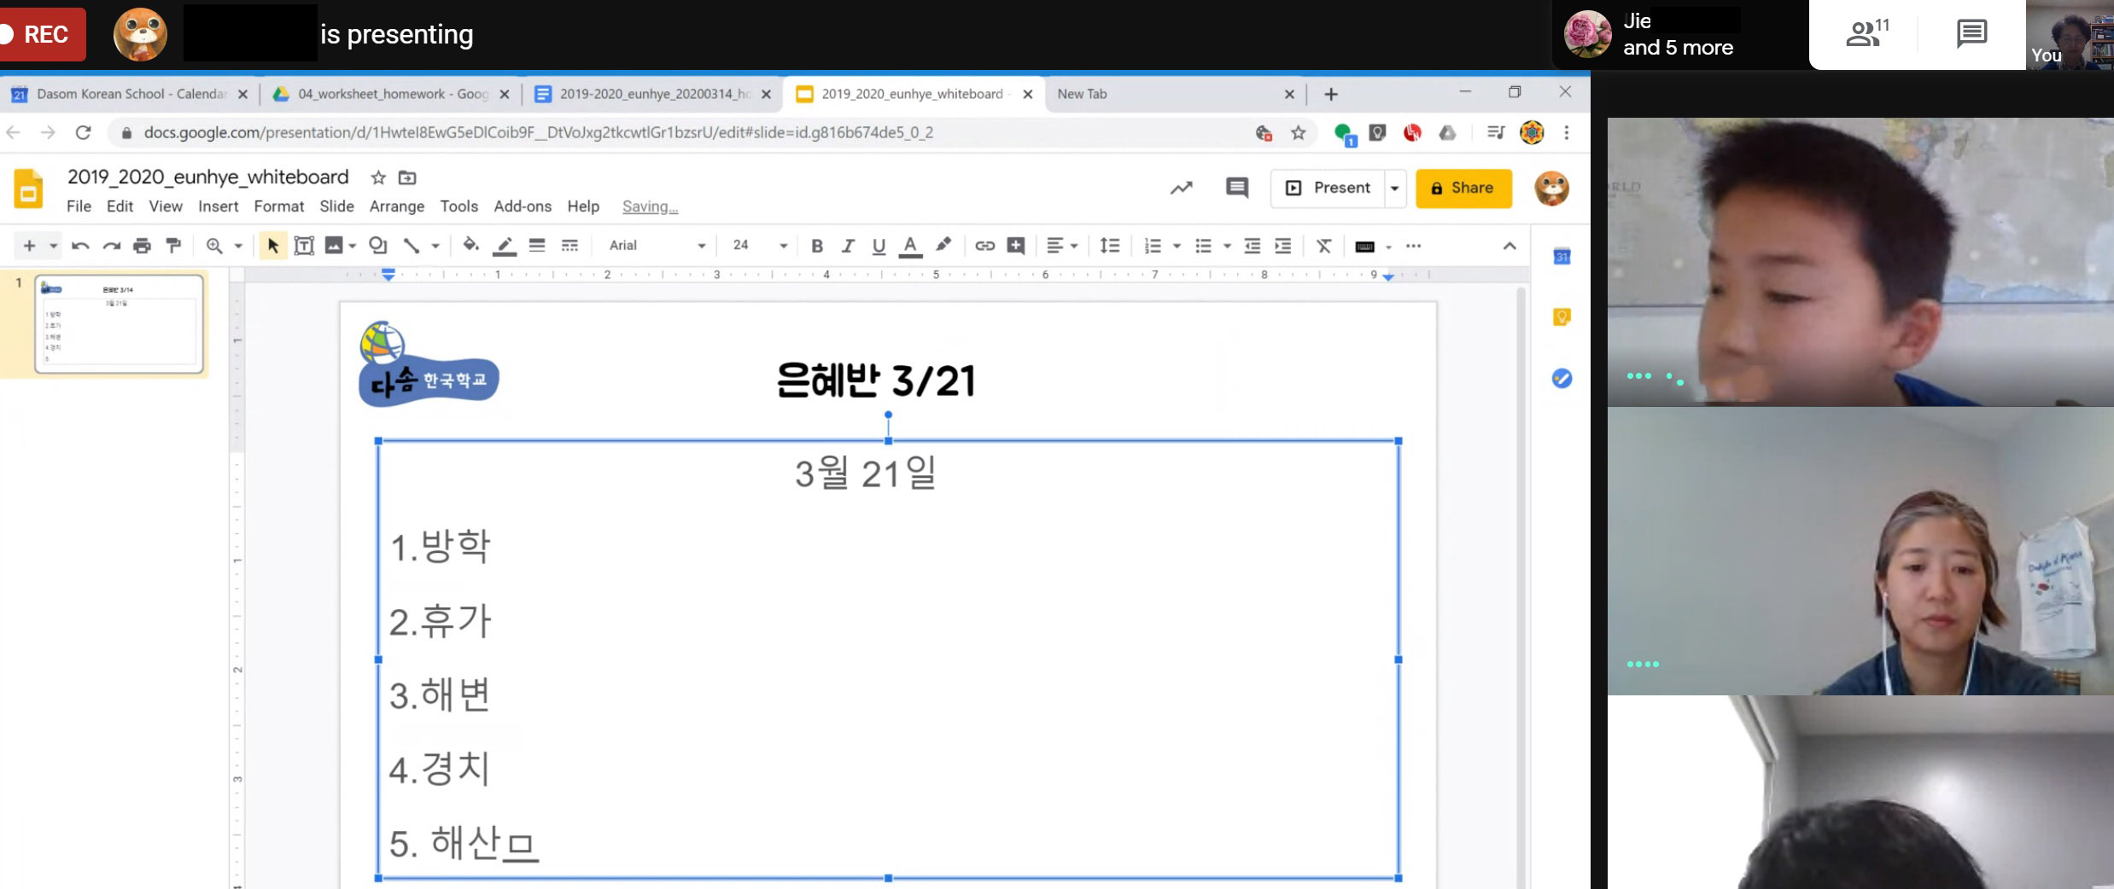Click the paint format roller icon
Viewport: 2114px width, 889px height.
point(173,246)
